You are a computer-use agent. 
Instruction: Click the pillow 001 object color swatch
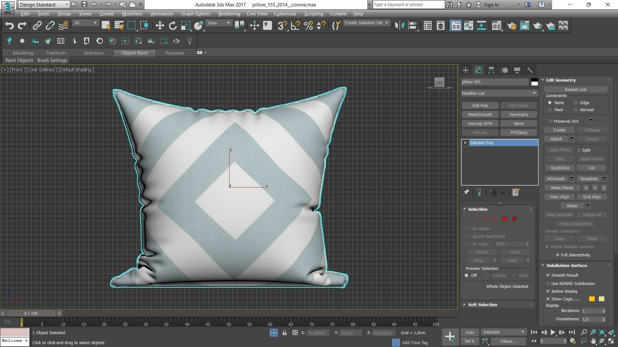tap(534, 82)
